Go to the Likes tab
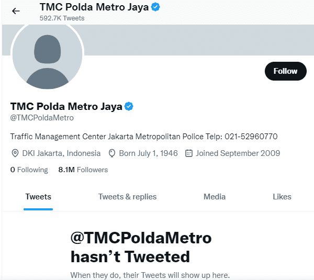 pyautogui.click(x=282, y=197)
